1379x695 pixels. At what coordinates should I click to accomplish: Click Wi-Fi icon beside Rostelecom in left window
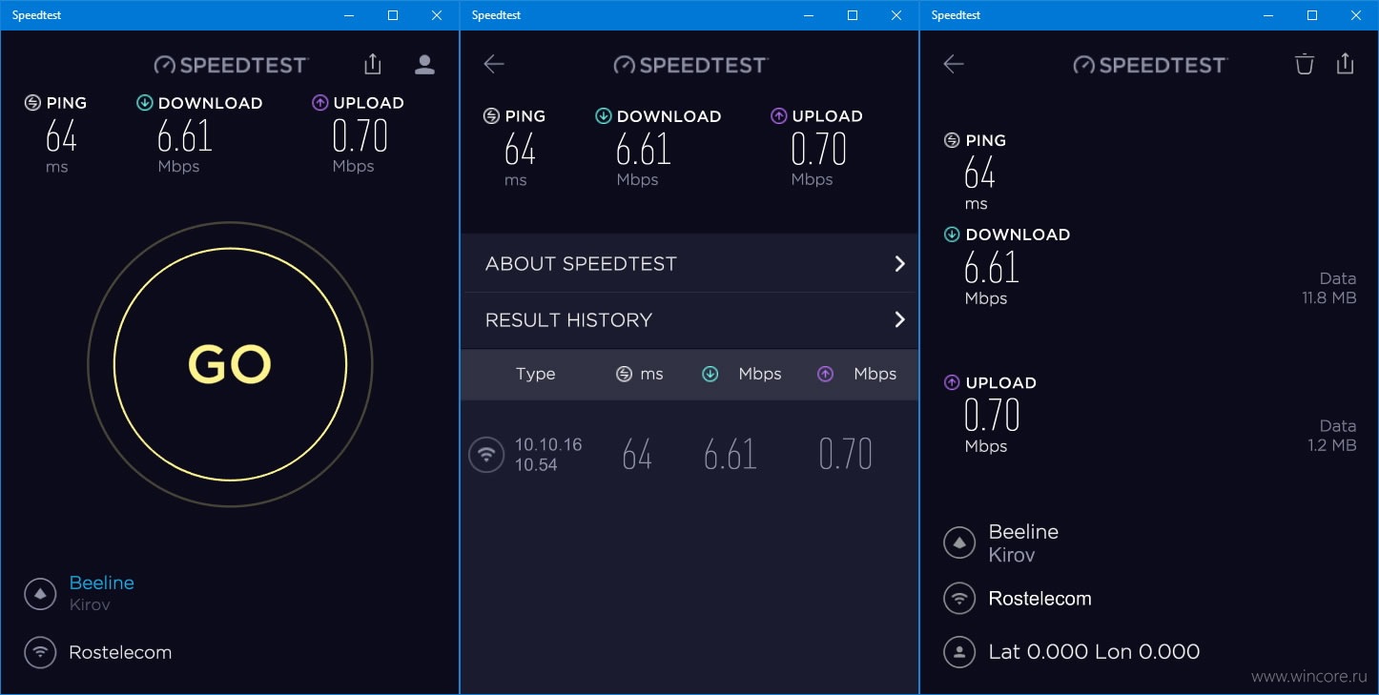pos(40,652)
